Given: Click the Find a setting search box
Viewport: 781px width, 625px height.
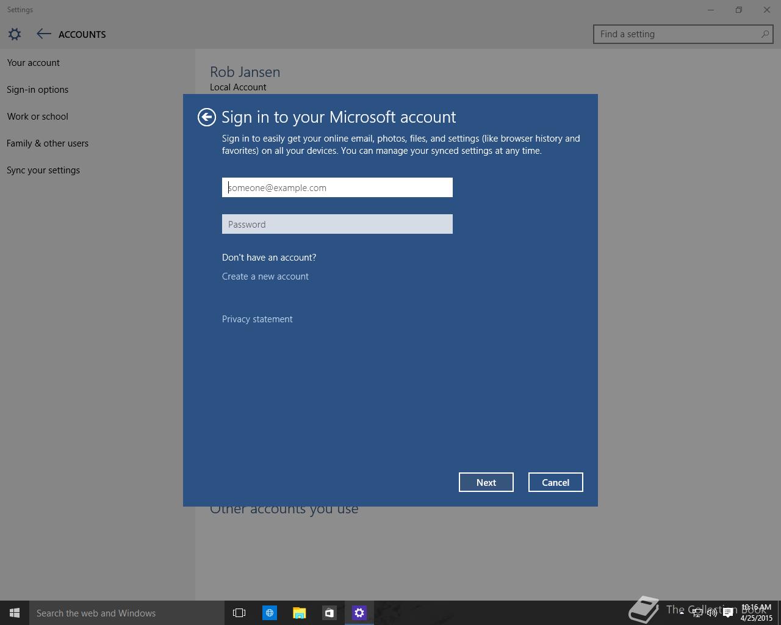Looking at the screenshot, I should tap(683, 34).
